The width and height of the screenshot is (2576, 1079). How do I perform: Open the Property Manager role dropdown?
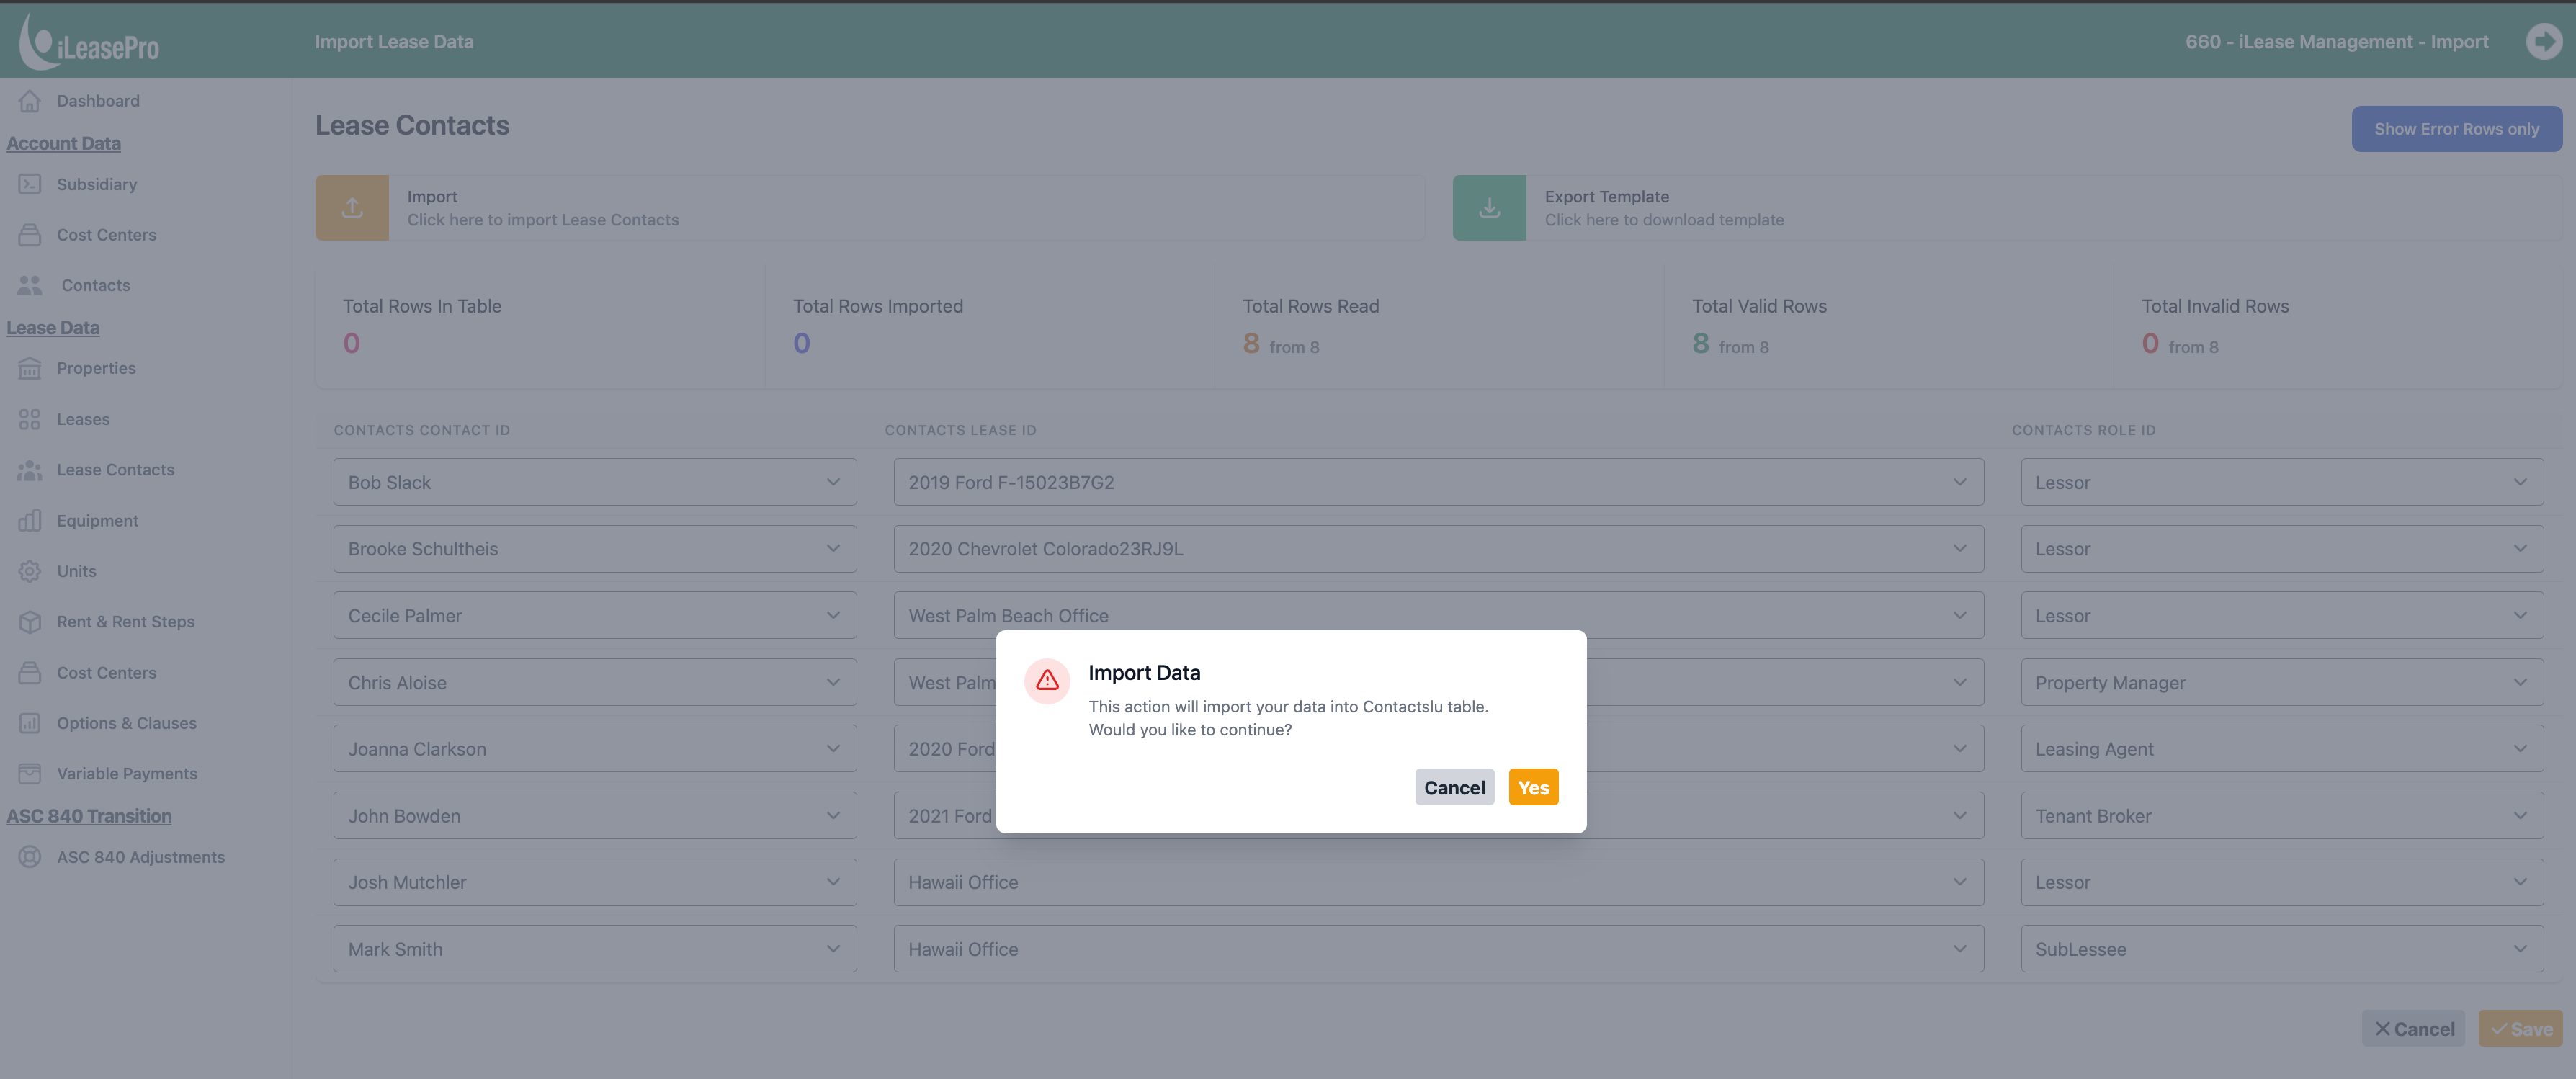pyautogui.click(x=2282, y=683)
